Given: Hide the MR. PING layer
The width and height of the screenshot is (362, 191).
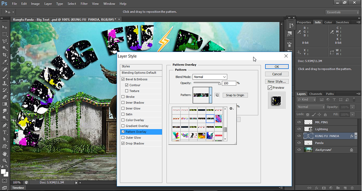Looking at the screenshot, I should 299,122.
